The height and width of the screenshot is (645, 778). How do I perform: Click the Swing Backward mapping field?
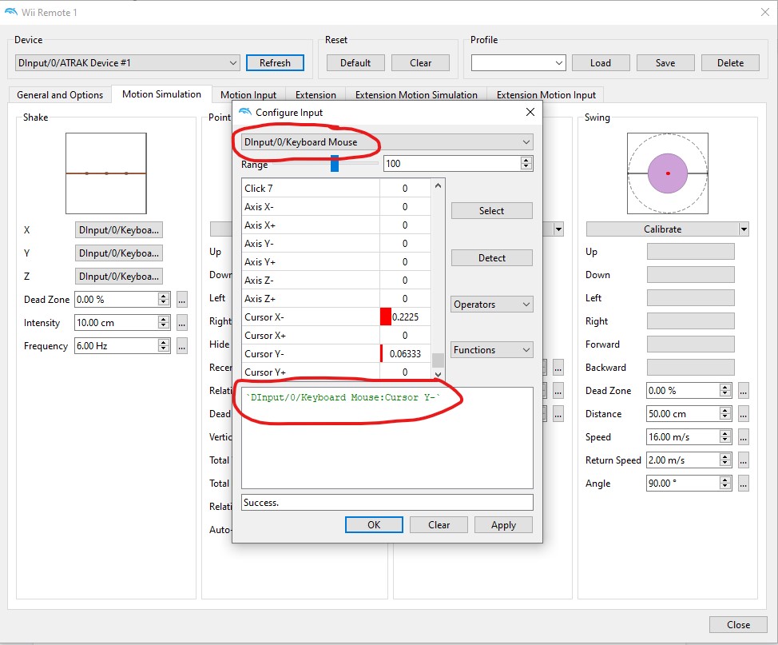[691, 368]
